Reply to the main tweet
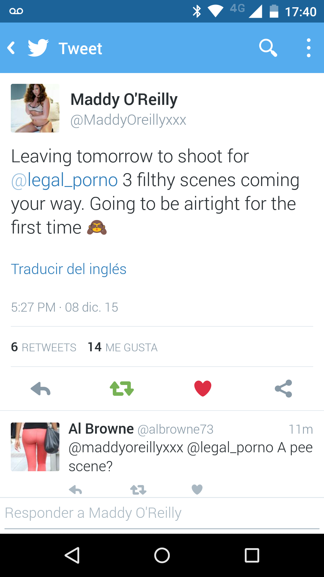The width and height of the screenshot is (324, 577). pyautogui.click(x=40, y=389)
